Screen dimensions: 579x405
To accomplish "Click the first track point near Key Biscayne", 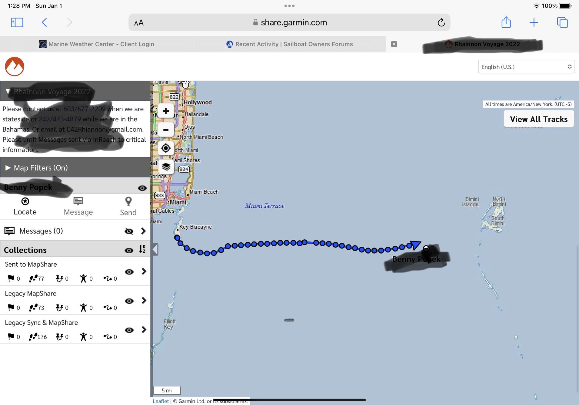I will (177, 238).
